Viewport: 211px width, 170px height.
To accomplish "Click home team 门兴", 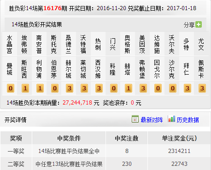I will [x=113, y=44].
